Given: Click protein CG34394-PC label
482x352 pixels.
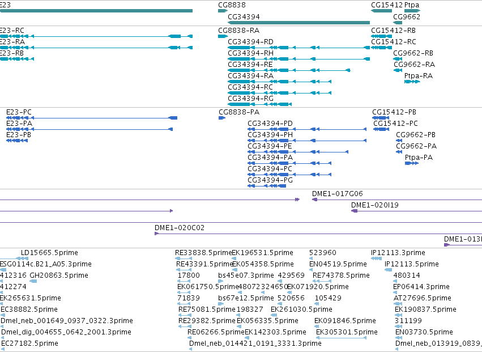Looking at the screenshot, I should [x=270, y=169].
